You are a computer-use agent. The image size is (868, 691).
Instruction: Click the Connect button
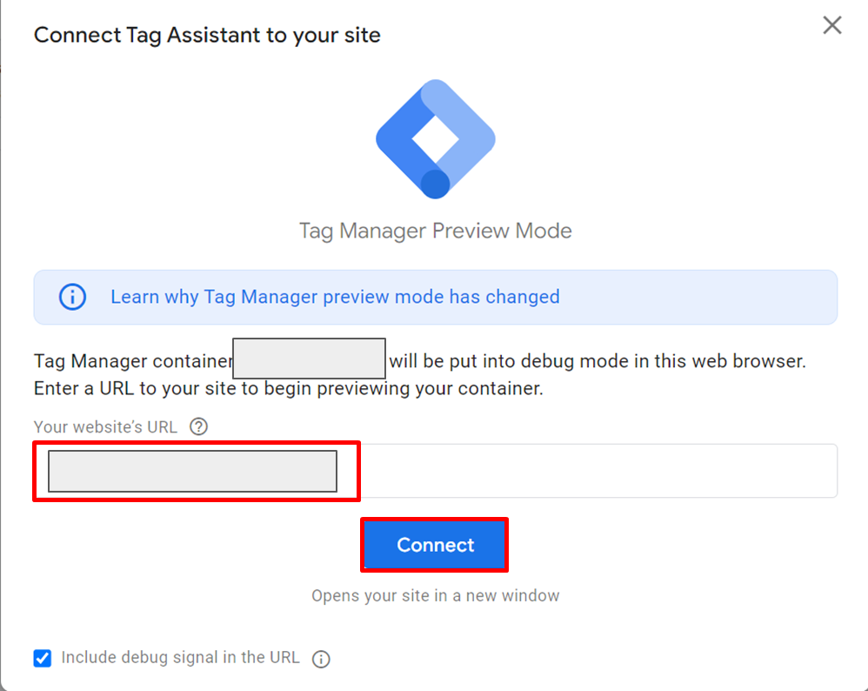click(435, 545)
